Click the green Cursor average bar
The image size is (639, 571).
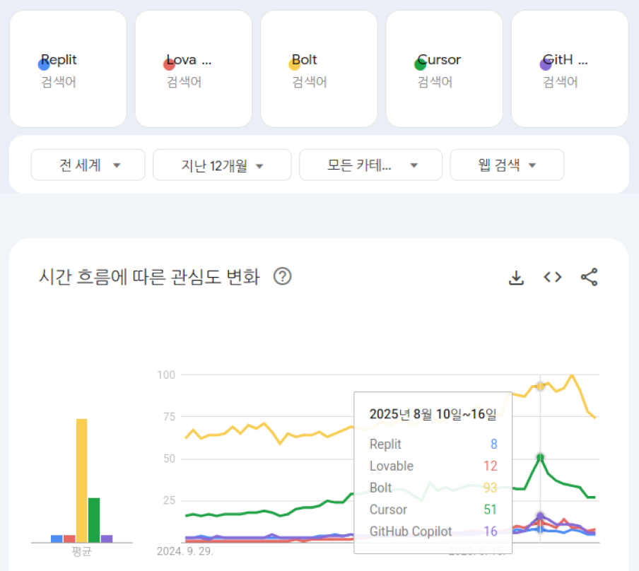pyautogui.click(x=94, y=520)
